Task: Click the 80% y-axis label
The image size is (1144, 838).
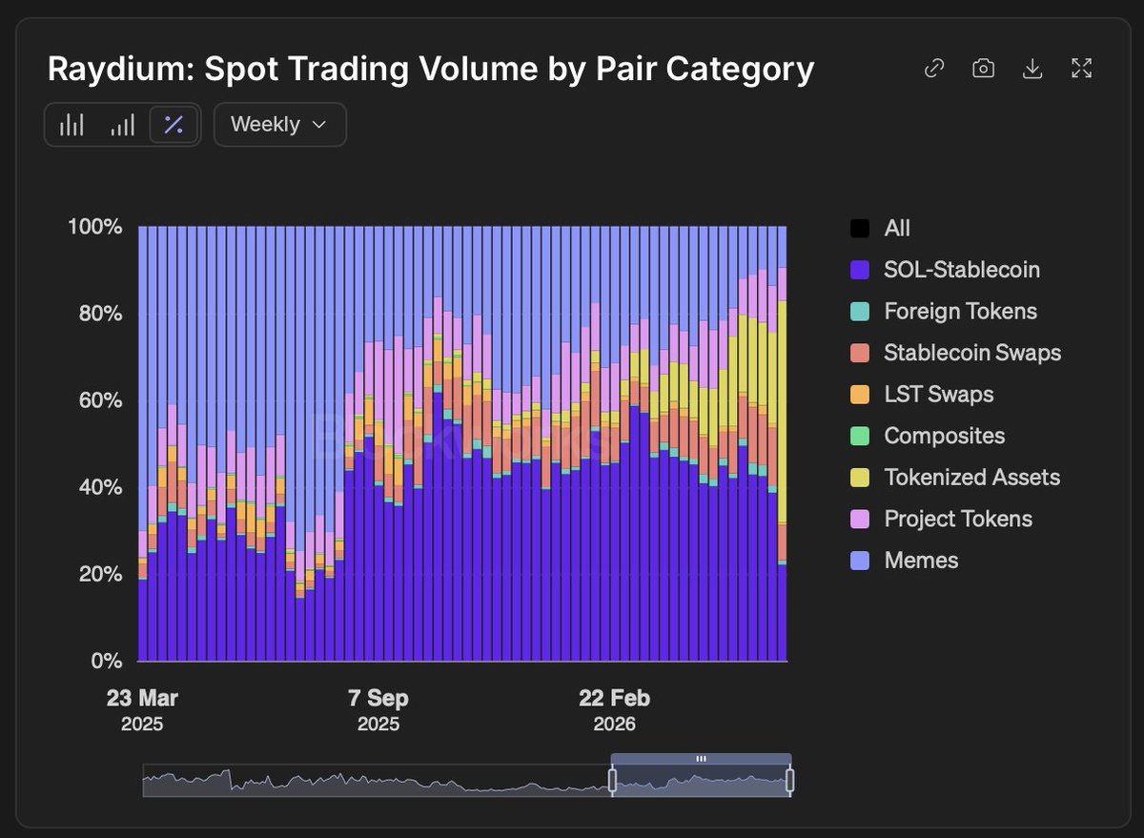Action: tap(100, 315)
